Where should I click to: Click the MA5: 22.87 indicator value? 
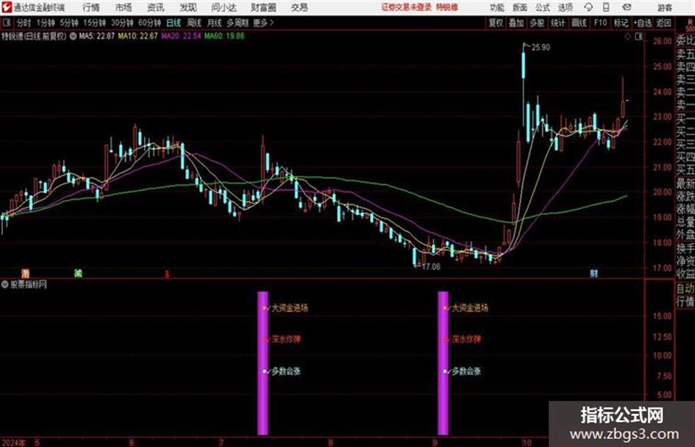tap(96, 36)
